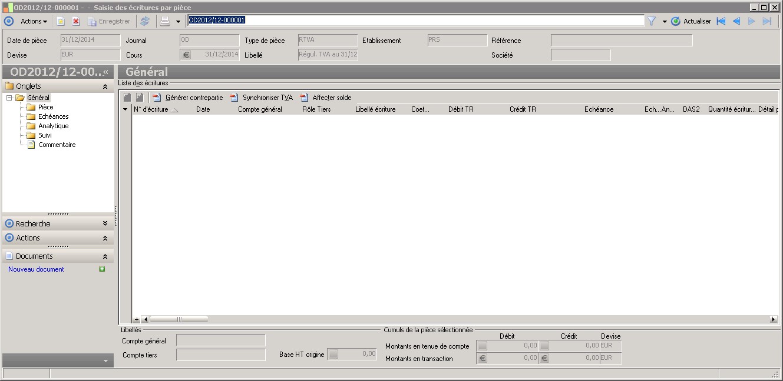Image resolution: width=783 pixels, height=381 pixels.
Task: Click the Compte général libellé field
Action: (x=221, y=340)
